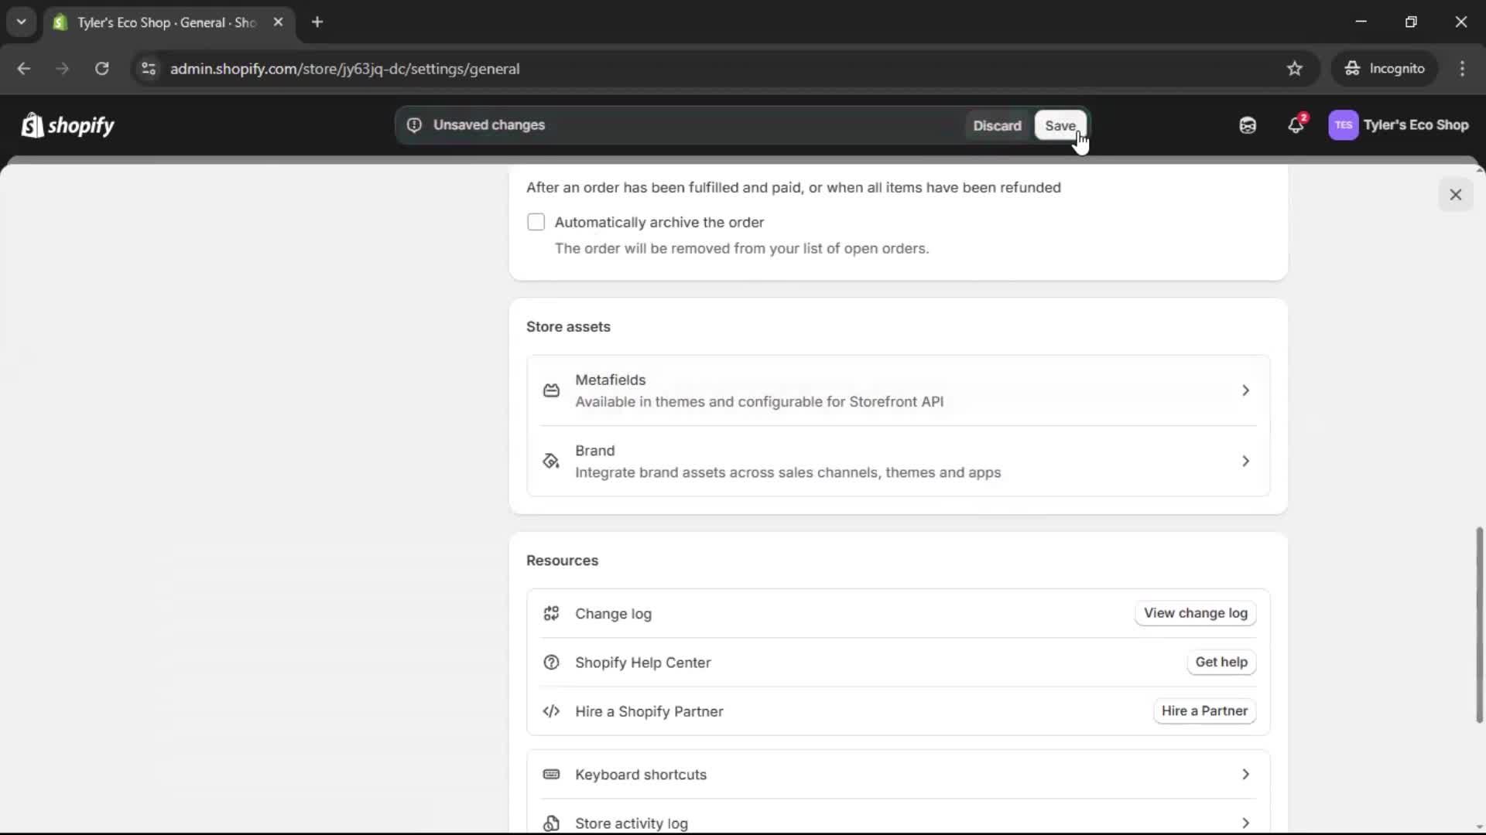Expand the Metafields row chevron
The height and width of the screenshot is (835, 1486).
tap(1245, 391)
